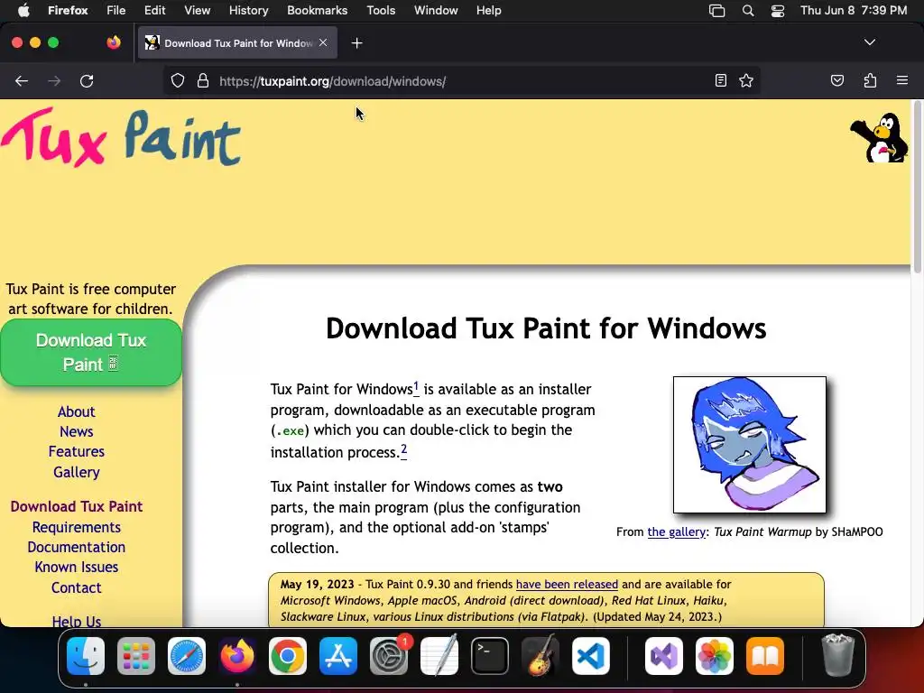Open Control Center in menu bar

778,10
